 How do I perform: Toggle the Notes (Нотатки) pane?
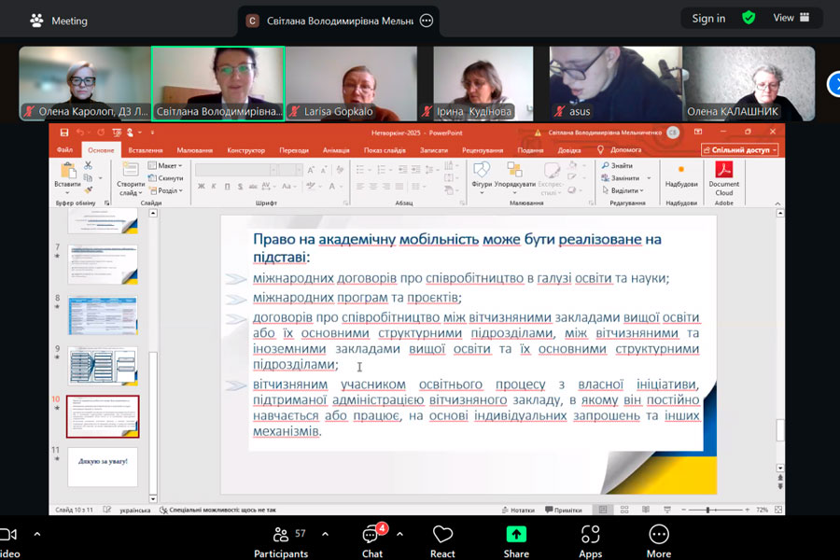click(518, 511)
